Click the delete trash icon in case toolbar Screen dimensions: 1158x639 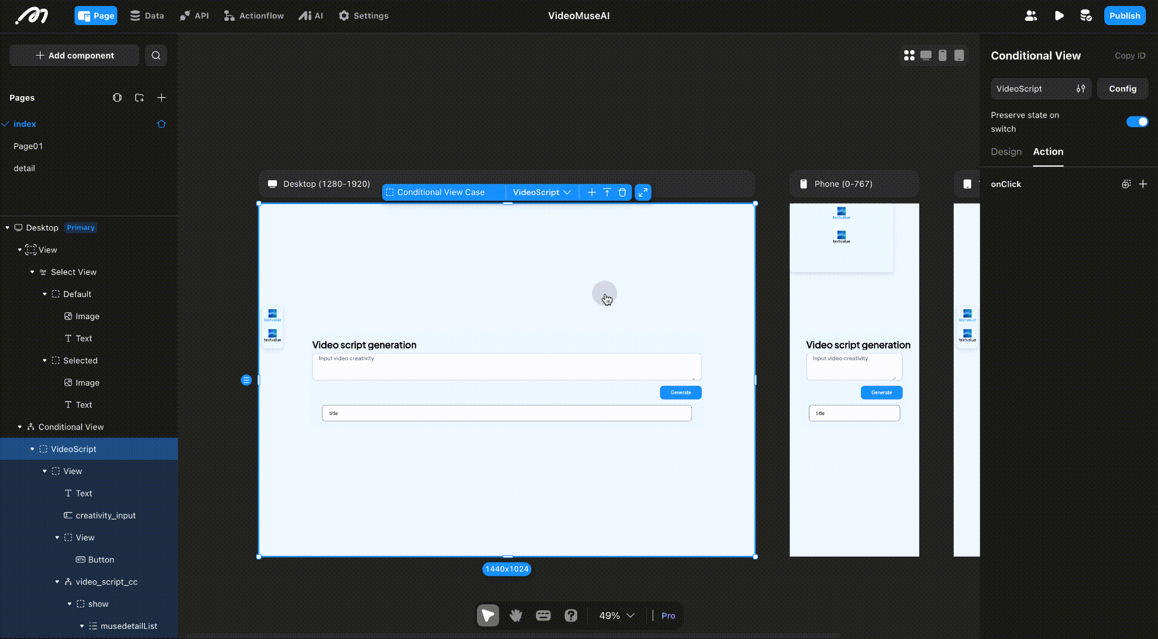tap(622, 192)
